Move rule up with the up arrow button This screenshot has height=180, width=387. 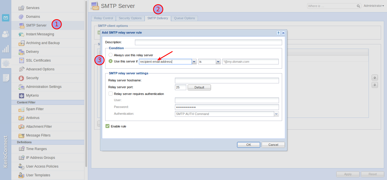click(375, 77)
